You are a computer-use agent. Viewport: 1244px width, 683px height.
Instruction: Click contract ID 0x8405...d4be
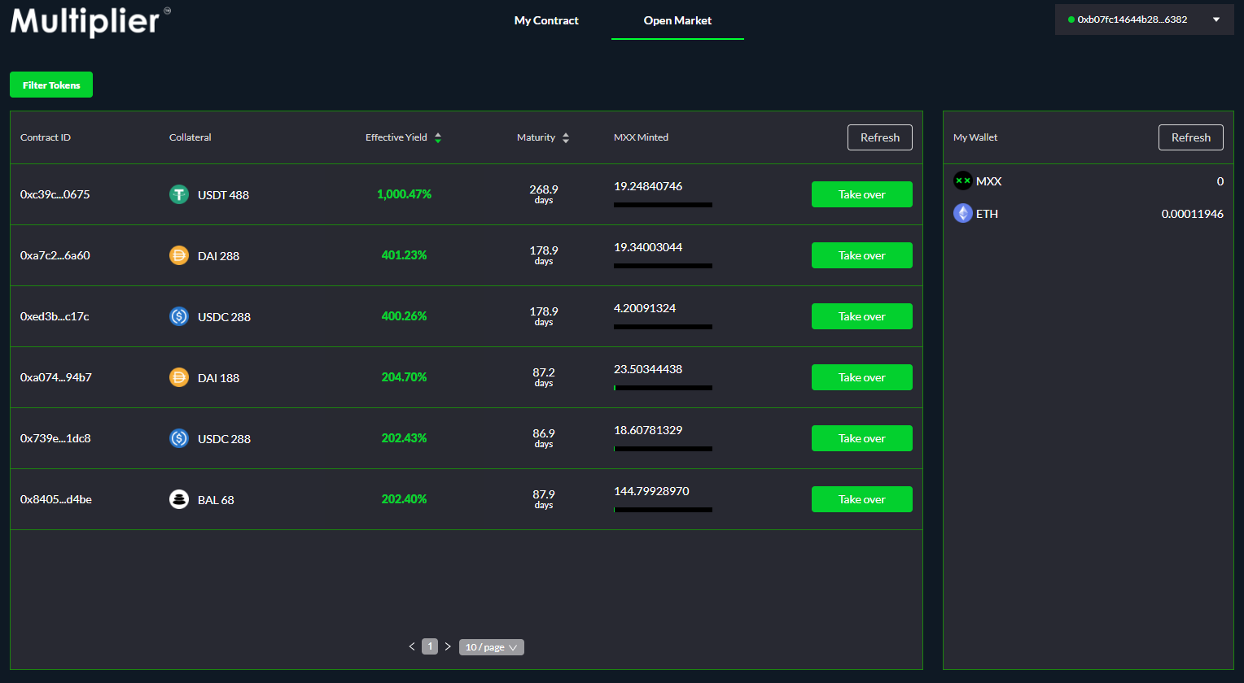pyautogui.click(x=56, y=499)
